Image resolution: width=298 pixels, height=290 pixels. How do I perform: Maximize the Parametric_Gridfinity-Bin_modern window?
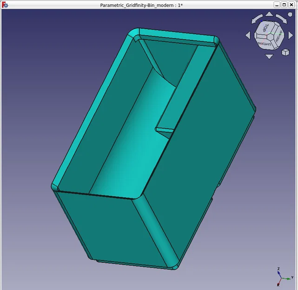point(284,5)
